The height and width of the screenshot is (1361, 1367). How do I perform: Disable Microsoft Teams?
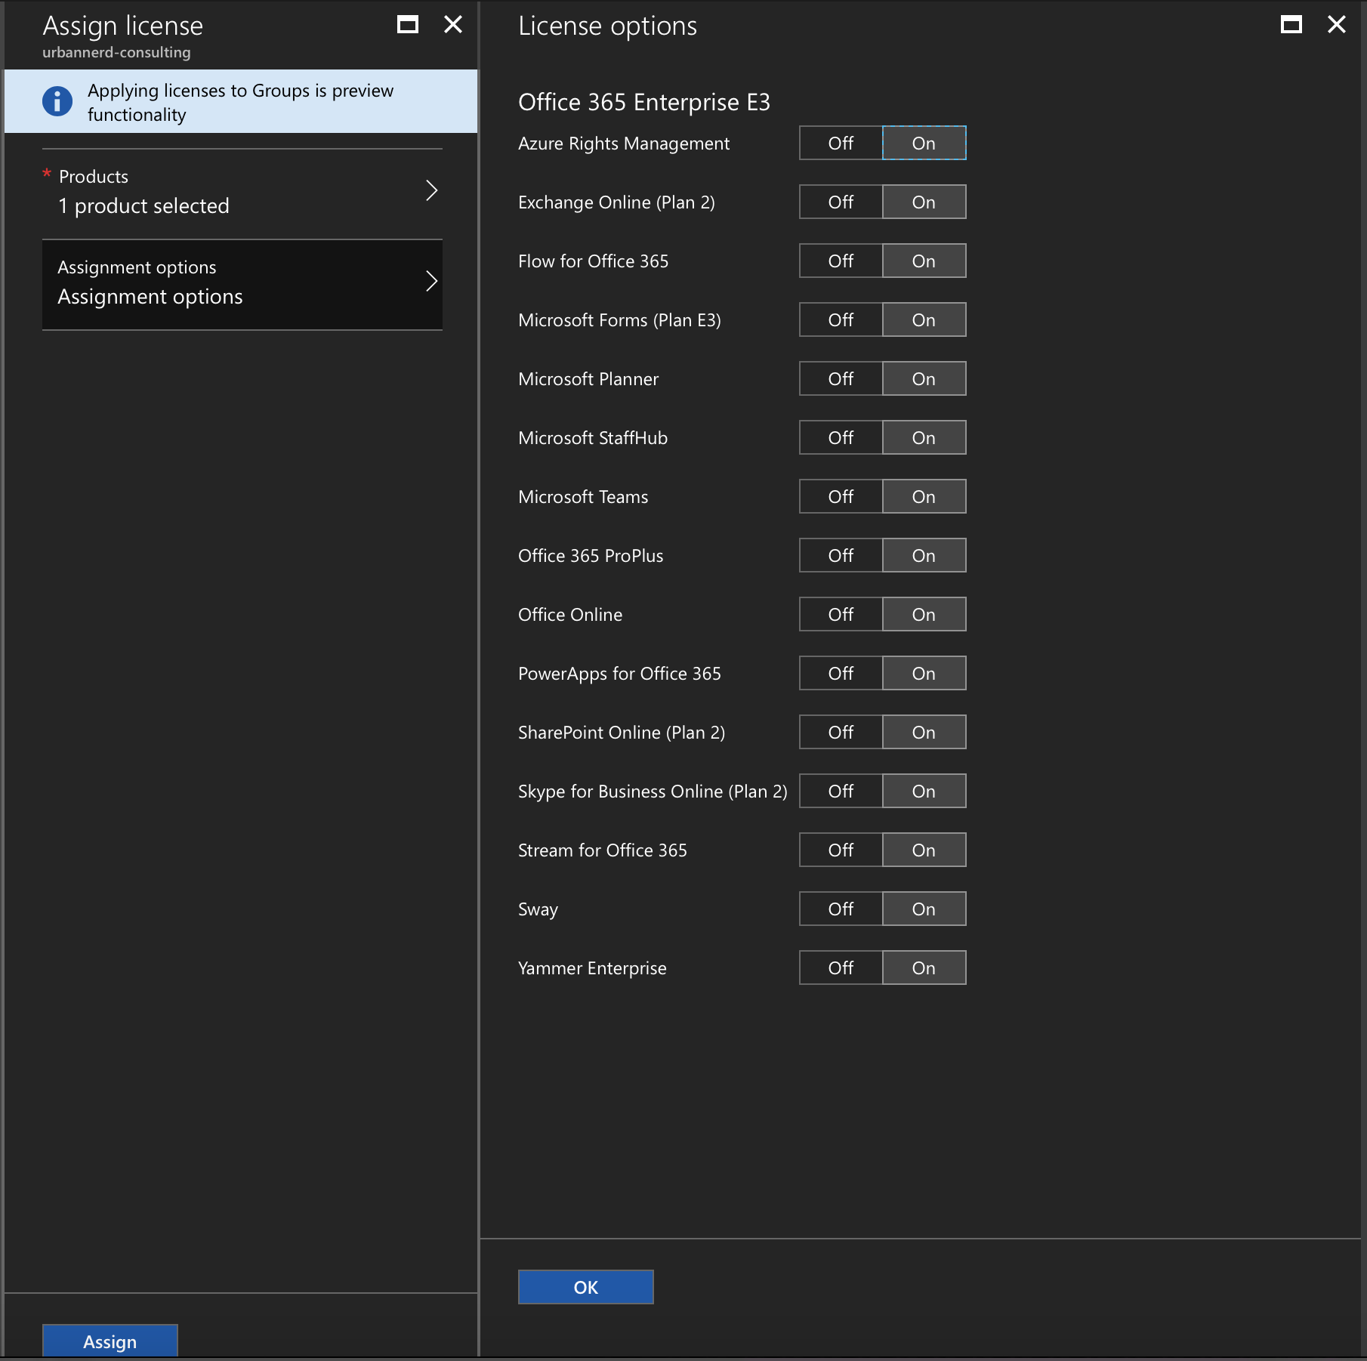coord(841,496)
